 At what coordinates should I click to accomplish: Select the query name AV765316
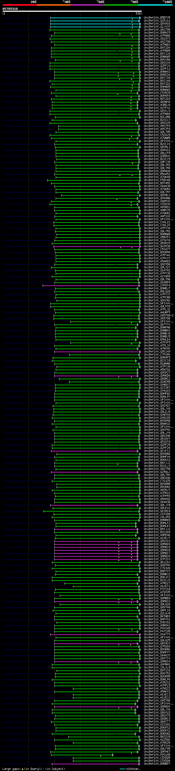pos(10,9)
